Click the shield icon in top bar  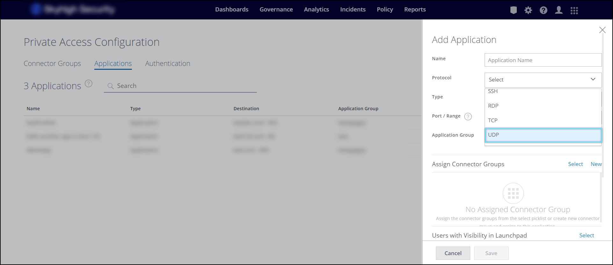pos(513,10)
